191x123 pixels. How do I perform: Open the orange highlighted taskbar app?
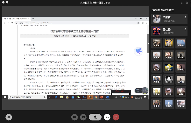click(90, 97)
